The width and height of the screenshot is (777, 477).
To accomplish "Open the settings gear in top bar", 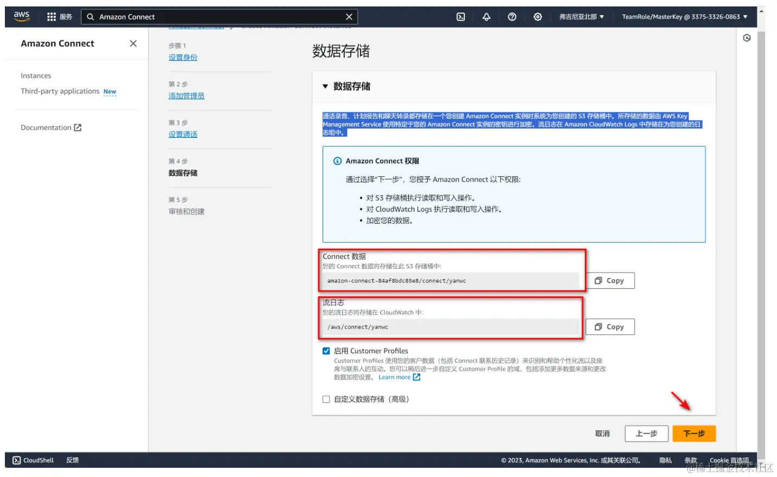I will (x=538, y=17).
